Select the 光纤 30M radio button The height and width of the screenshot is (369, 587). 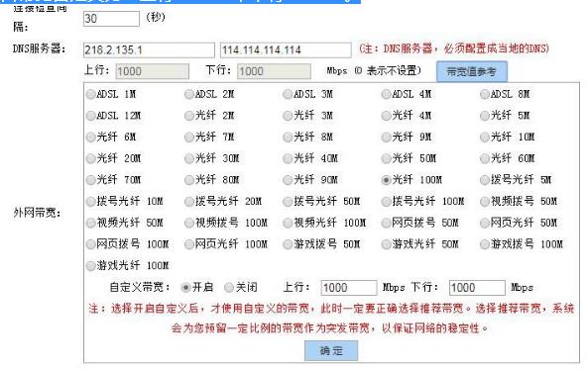coord(189,158)
